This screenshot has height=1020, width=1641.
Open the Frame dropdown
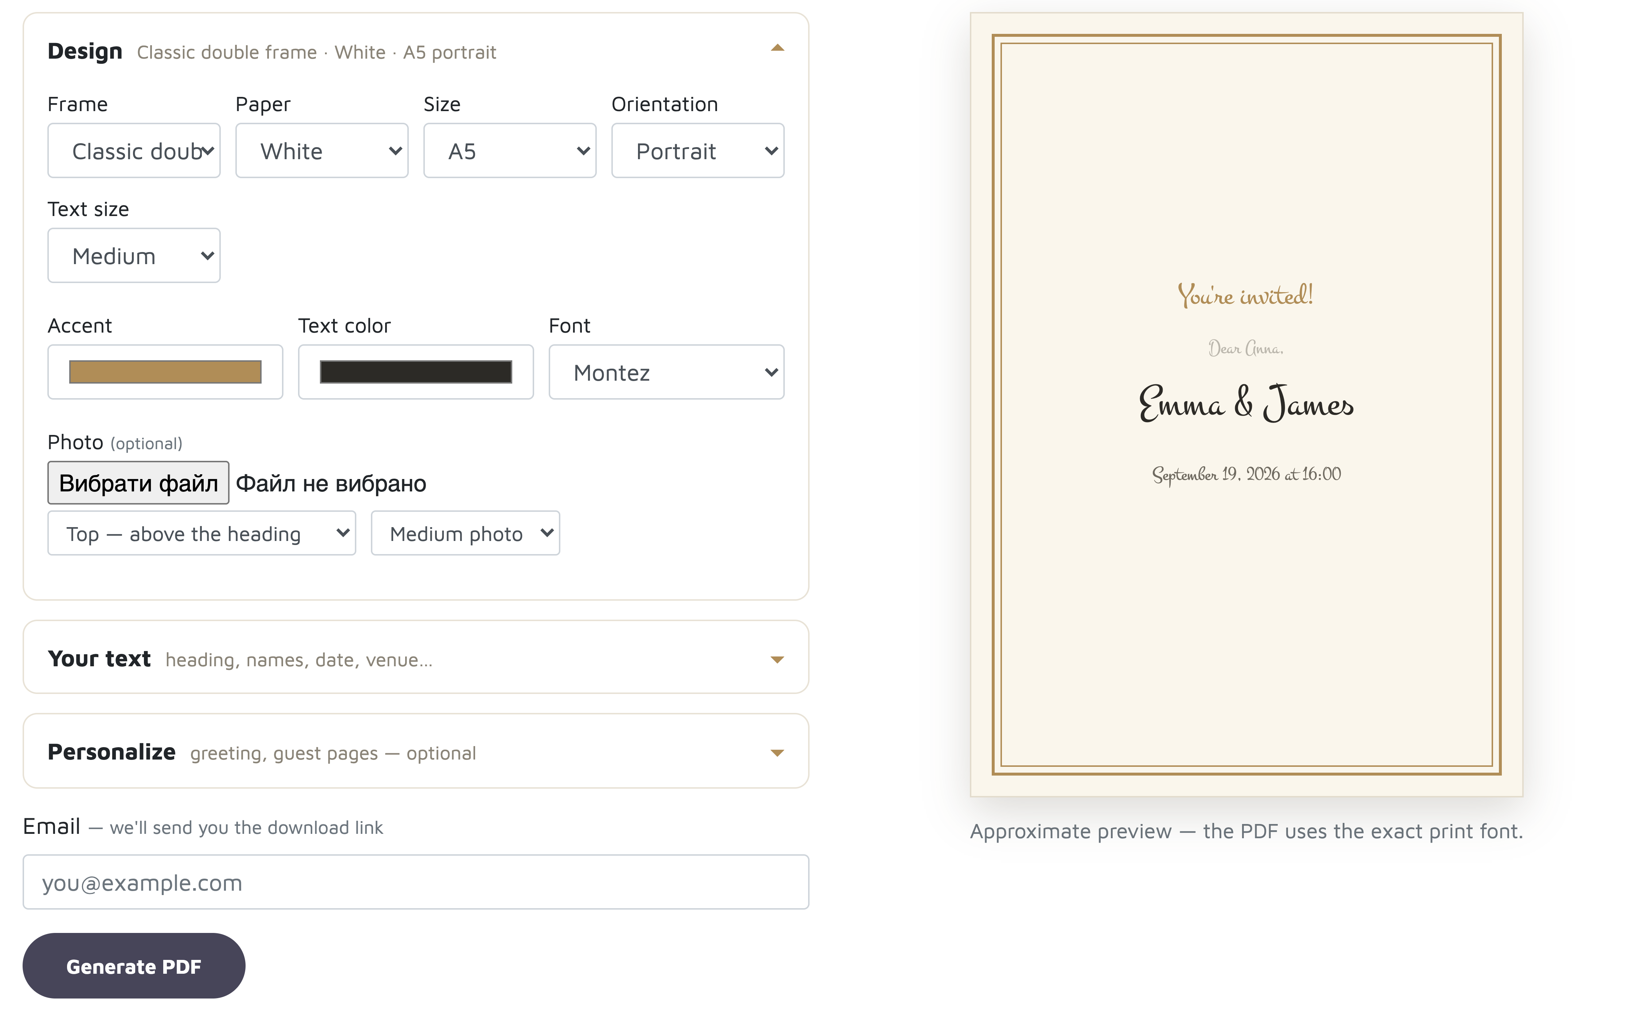(x=134, y=150)
